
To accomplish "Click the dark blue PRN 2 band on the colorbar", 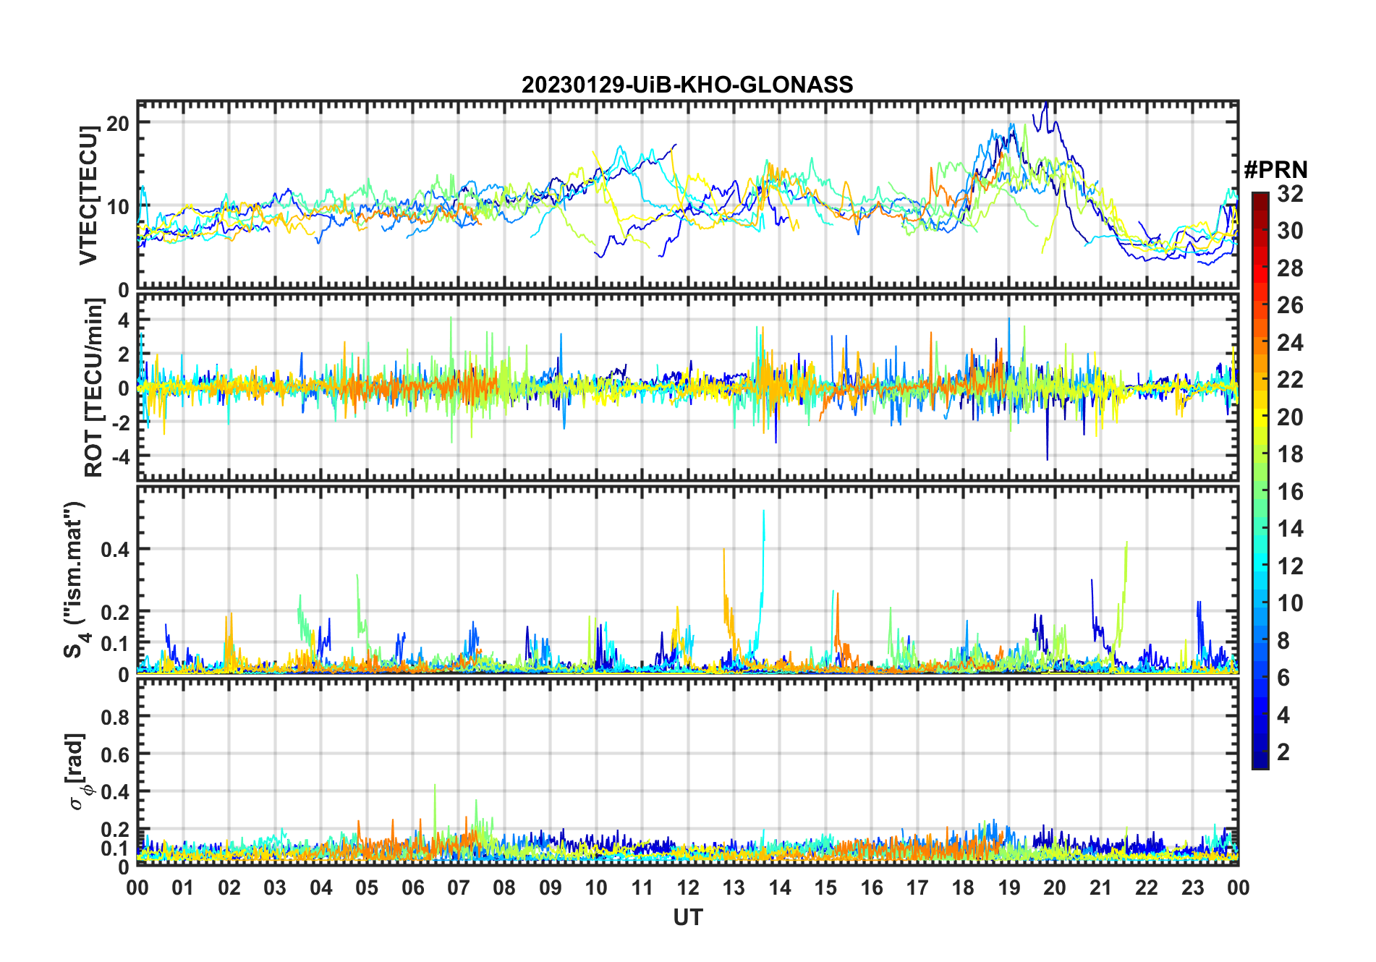I will (x=1260, y=752).
